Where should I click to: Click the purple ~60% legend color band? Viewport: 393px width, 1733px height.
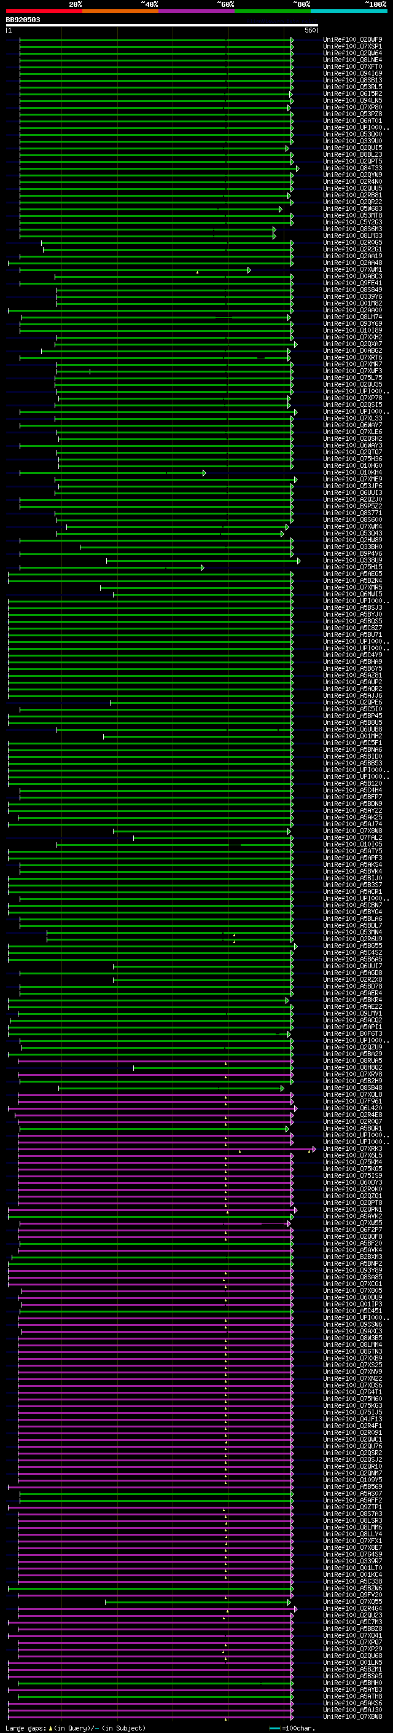point(197,11)
